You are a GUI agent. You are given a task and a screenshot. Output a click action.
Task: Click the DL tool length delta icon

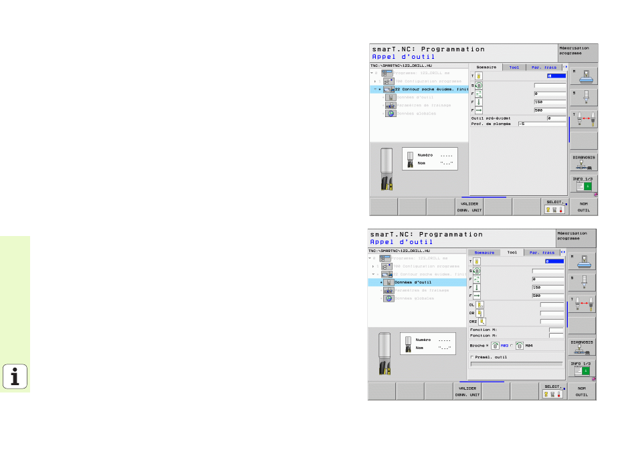(480, 305)
